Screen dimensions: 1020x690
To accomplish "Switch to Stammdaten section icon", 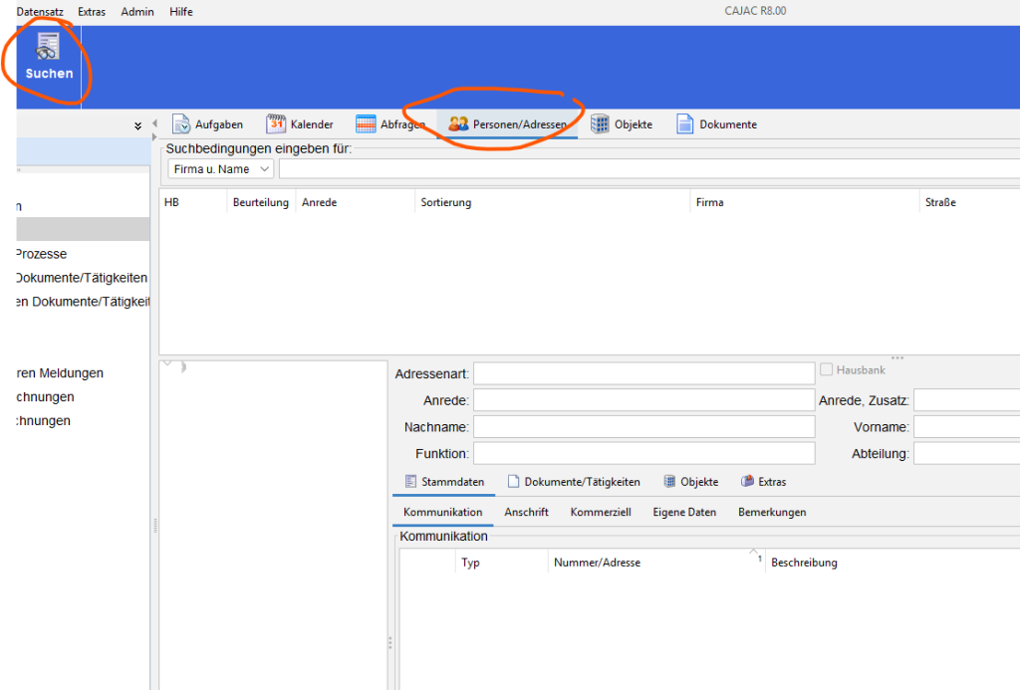I will click(410, 482).
